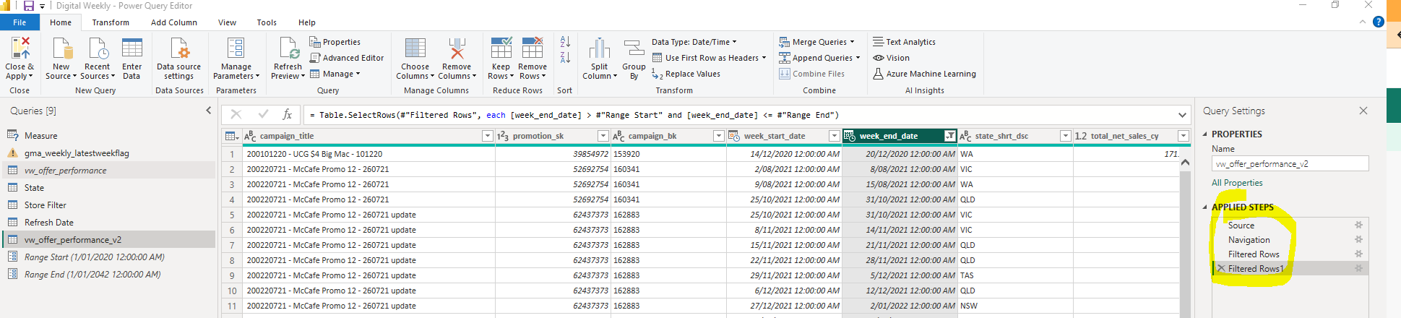Select gma_weekly_latestweekflag query

[x=109, y=152]
